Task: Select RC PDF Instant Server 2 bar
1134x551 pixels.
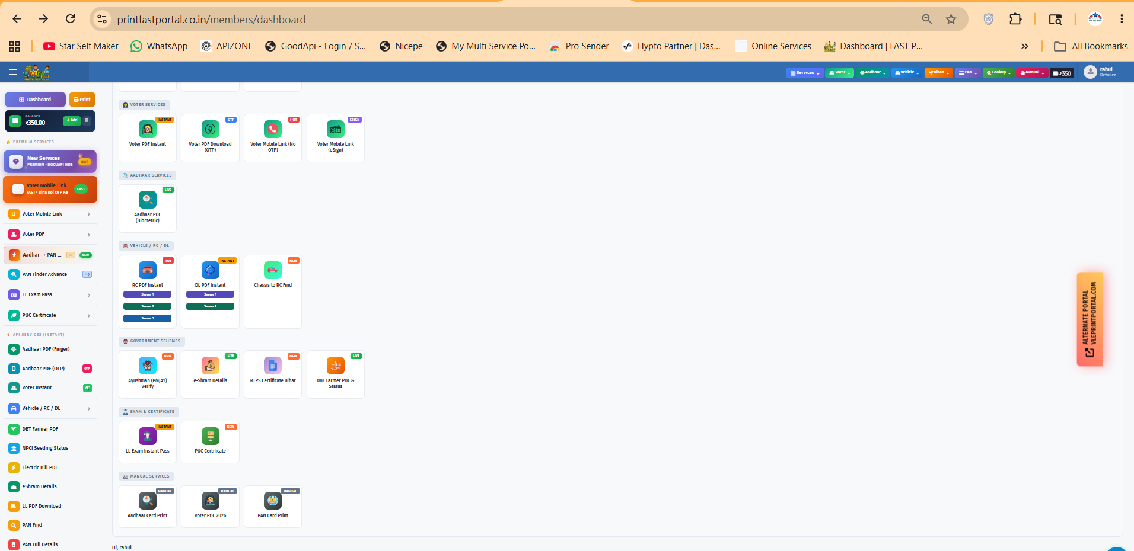Action: tap(147, 306)
